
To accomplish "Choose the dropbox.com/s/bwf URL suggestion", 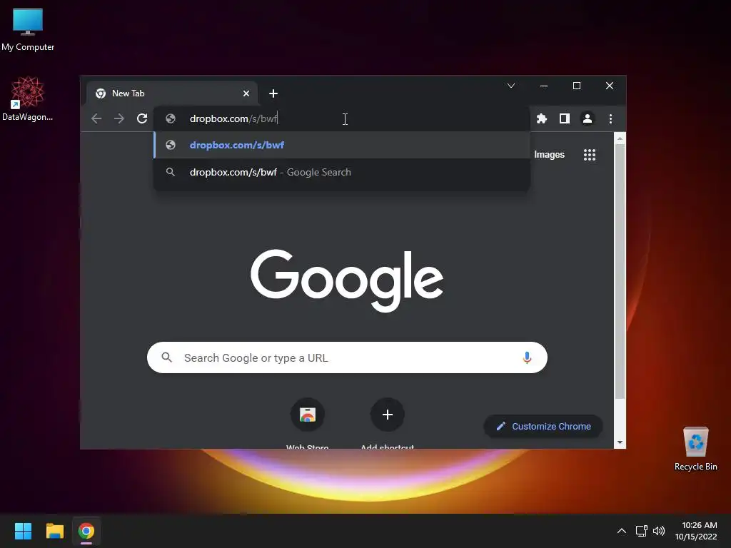I will coord(342,145).
